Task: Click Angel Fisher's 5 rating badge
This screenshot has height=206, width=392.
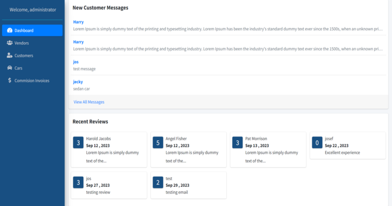Action: (157, 143)
